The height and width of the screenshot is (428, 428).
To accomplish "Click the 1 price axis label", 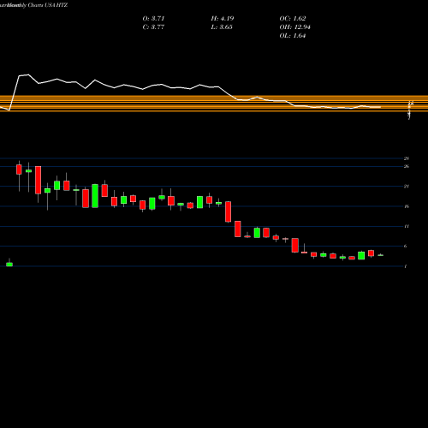I will [406, 266].
